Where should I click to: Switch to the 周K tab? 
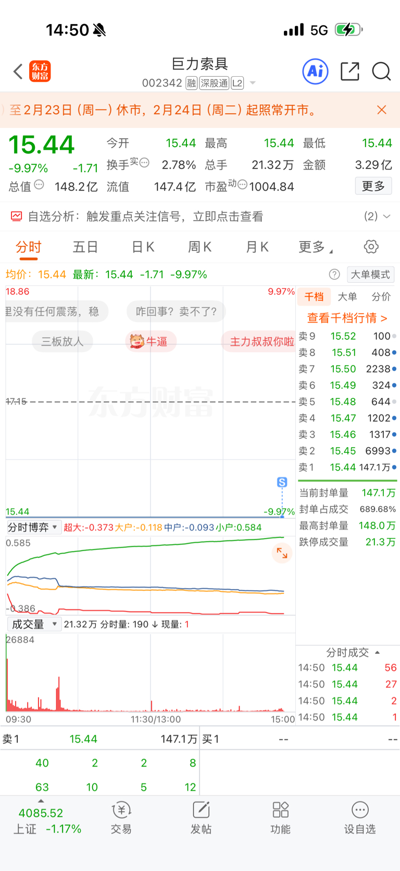199,247
